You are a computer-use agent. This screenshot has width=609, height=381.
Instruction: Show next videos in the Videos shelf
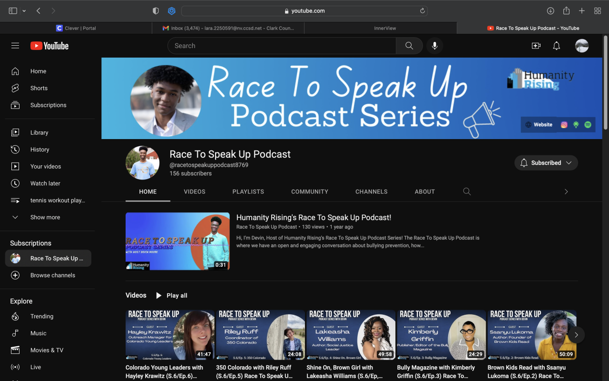(x=576, y=335)
